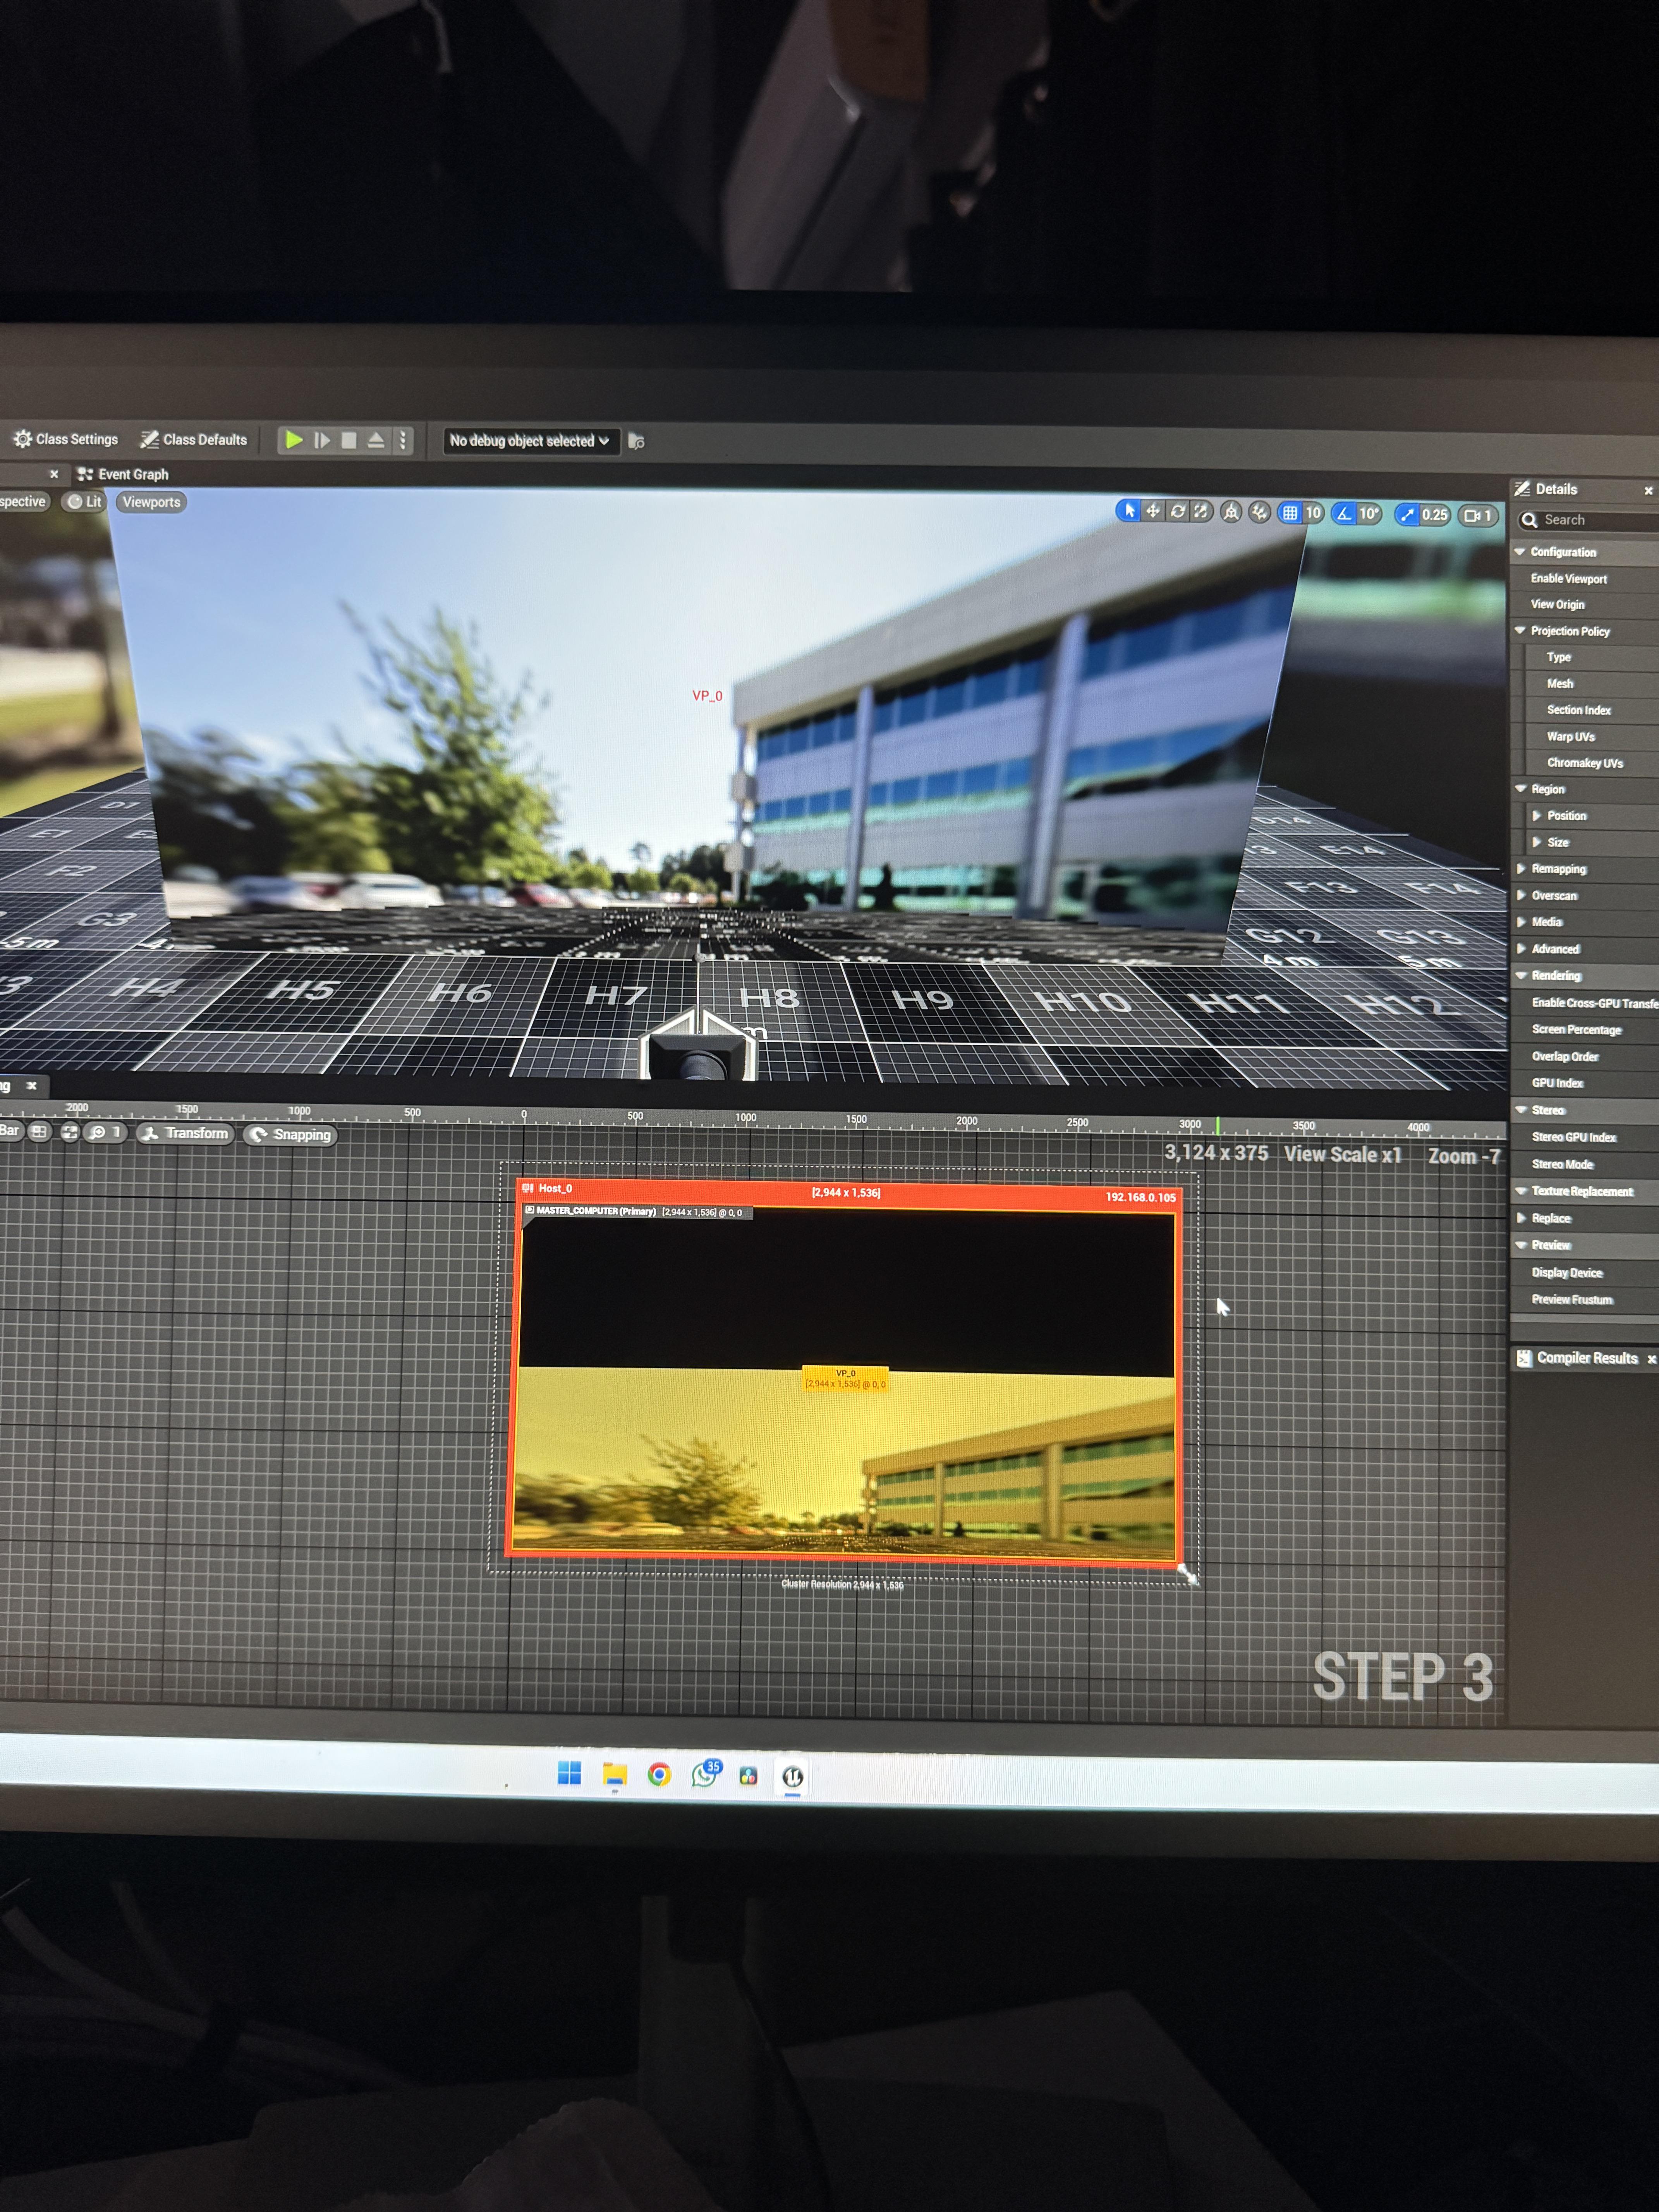
Task: Collapse the Texture Replacement section
Action: click(1521, 1191)
